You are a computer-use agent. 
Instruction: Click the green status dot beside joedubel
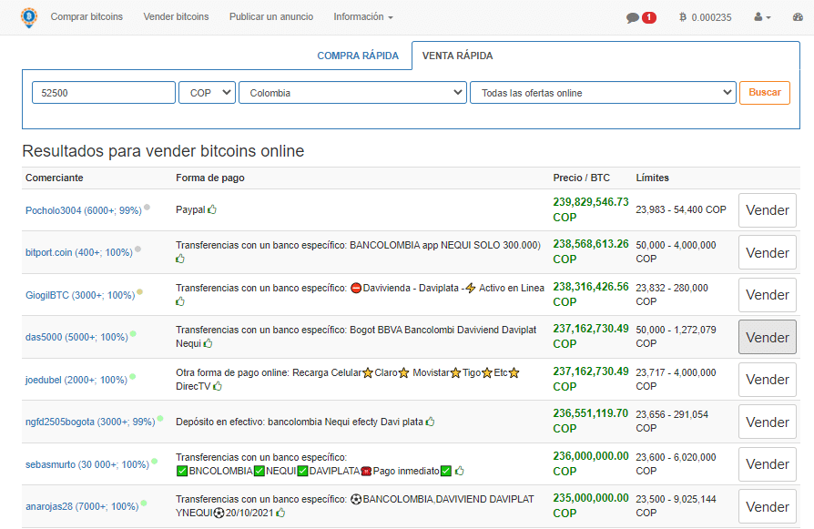point(132,376)
